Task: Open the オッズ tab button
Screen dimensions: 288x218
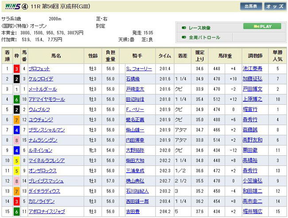Action: (275, 6)
